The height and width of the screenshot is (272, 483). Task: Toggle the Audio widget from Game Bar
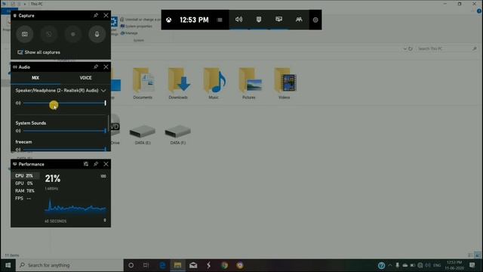[238, 20]
